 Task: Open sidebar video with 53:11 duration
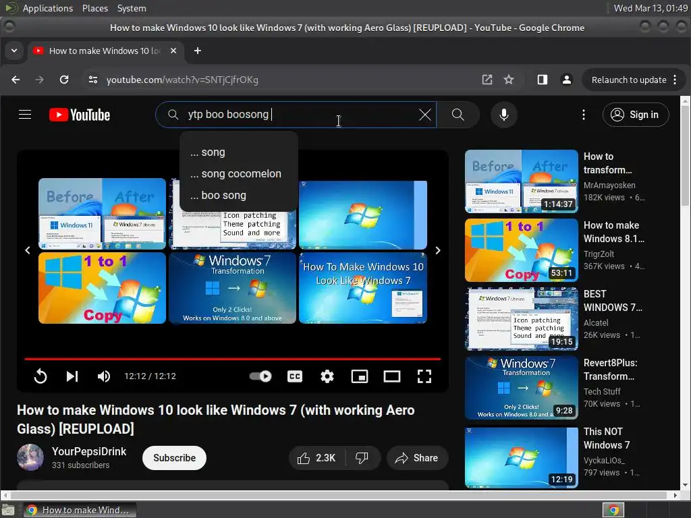click(522, 250)
